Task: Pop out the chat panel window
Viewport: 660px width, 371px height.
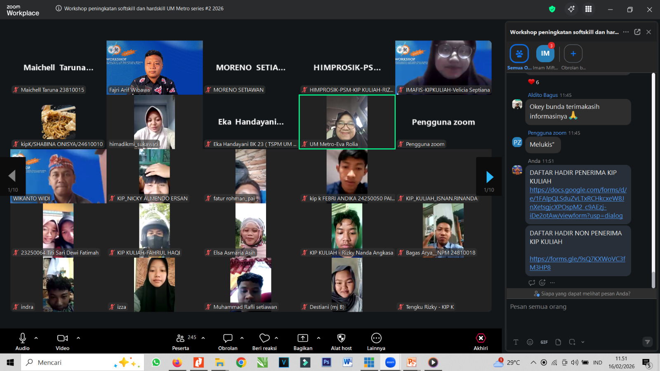Action: (x=637, y=32)
